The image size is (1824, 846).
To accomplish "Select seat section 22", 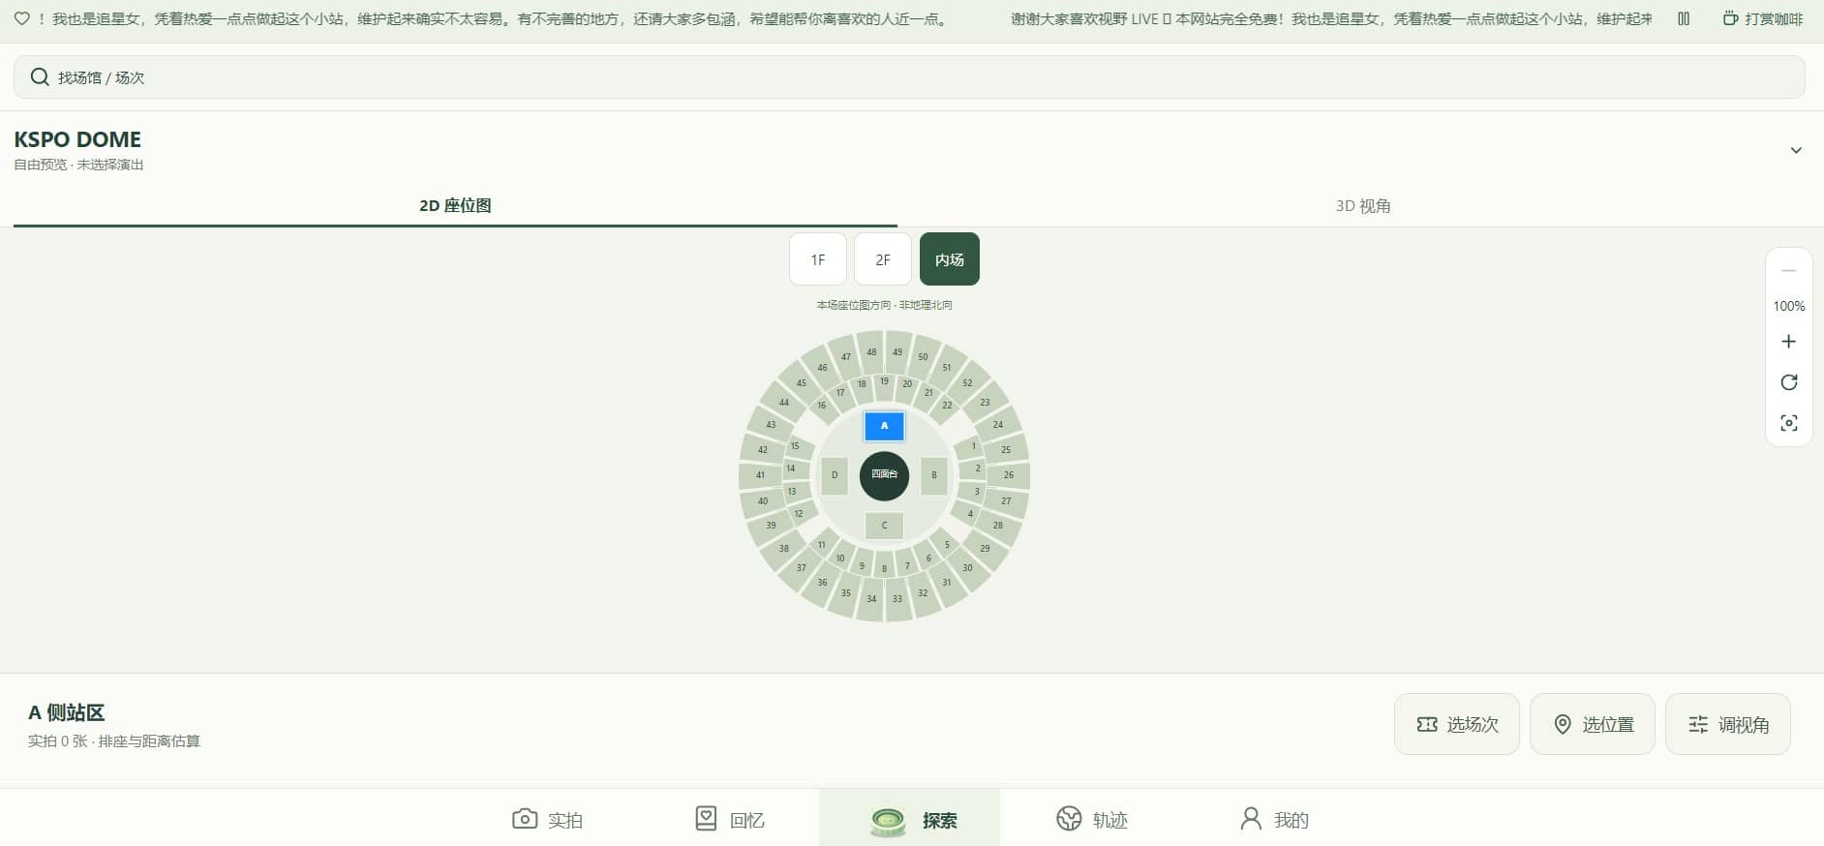I will pyautogui.click(x=947, y=406).
